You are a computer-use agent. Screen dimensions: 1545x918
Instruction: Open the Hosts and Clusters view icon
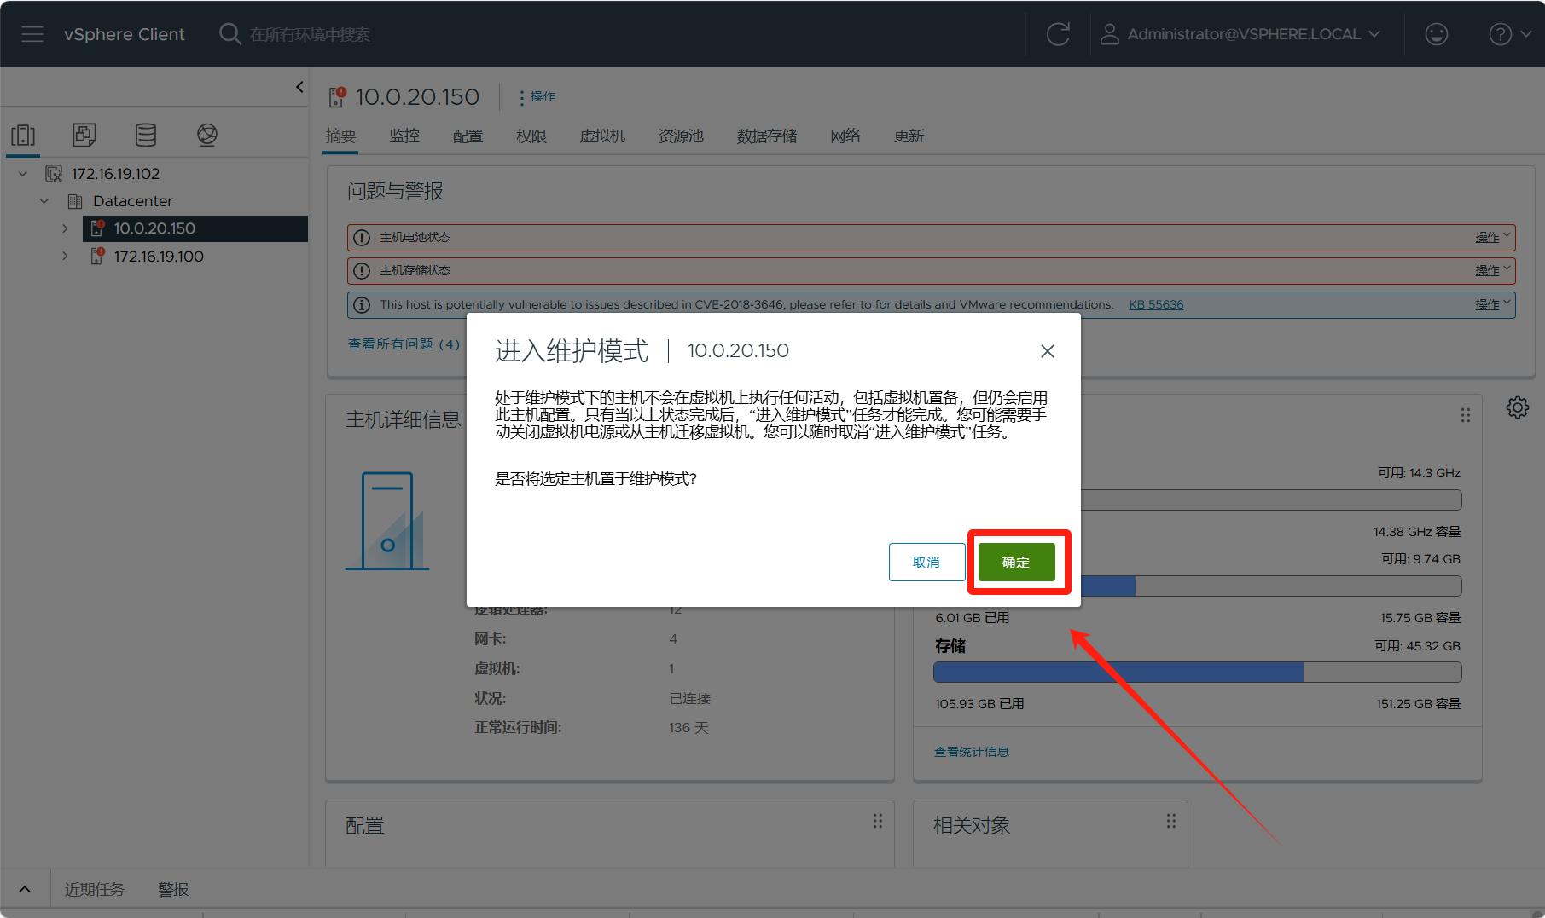pos(23,135)
